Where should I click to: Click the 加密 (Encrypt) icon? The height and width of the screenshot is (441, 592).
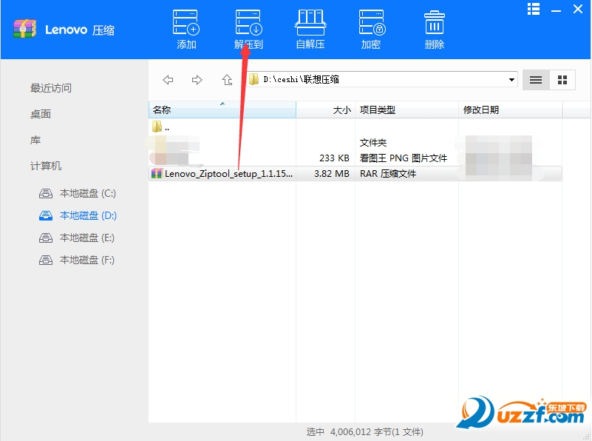point(372,26)
